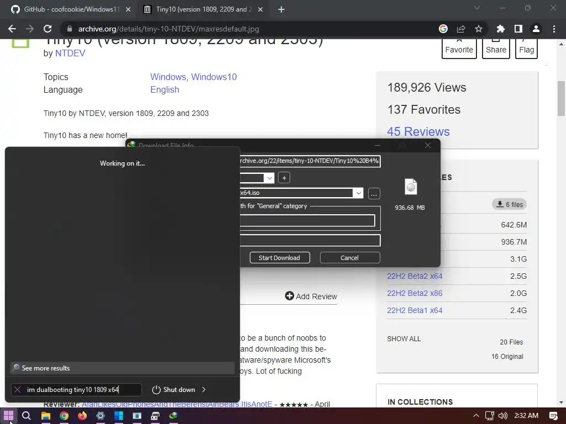Click the path field under "General" category

click(x=307, y=221)
